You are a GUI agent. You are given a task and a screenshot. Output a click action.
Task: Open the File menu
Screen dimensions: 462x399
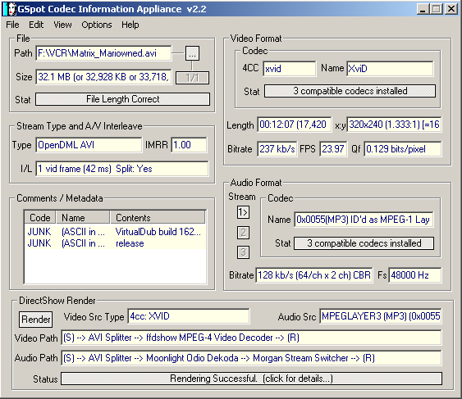coord(12,25)
